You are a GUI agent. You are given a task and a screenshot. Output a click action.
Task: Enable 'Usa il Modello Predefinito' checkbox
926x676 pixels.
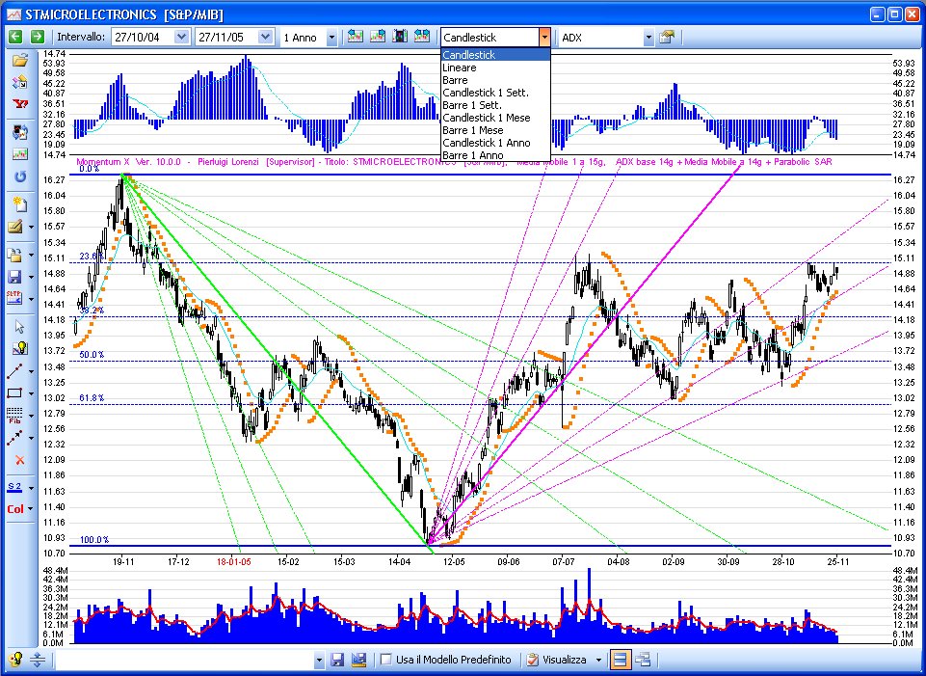tap(386, 660)
